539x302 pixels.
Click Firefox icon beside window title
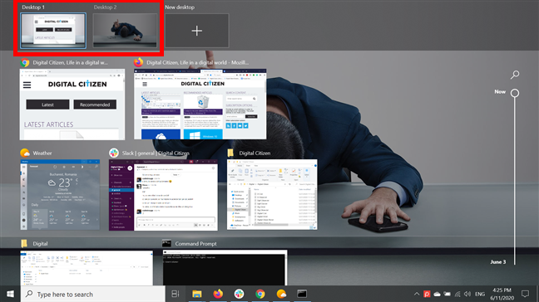click(139, 62)
